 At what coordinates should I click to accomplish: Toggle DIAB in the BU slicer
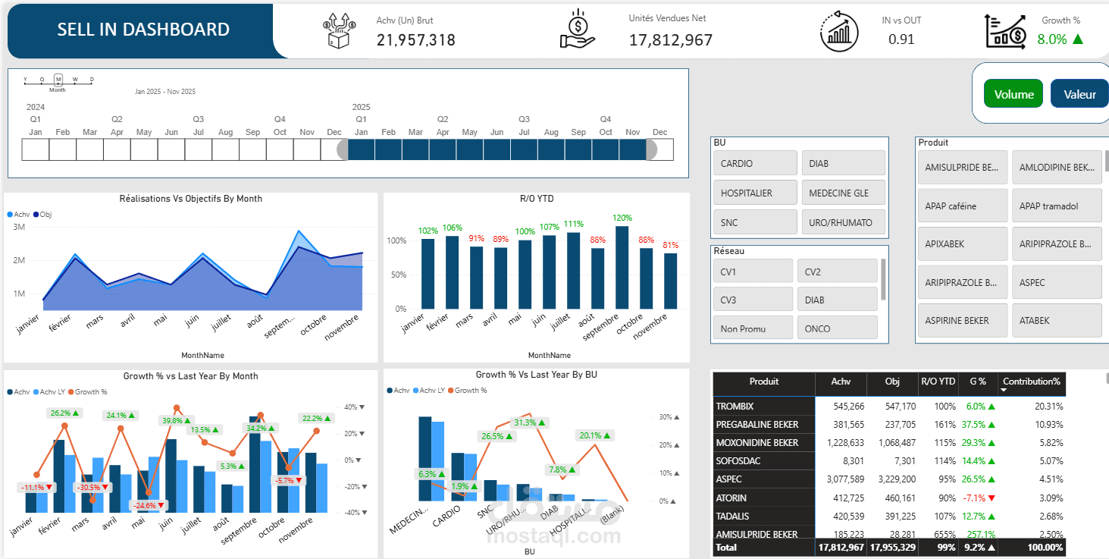tap(843, 163)
